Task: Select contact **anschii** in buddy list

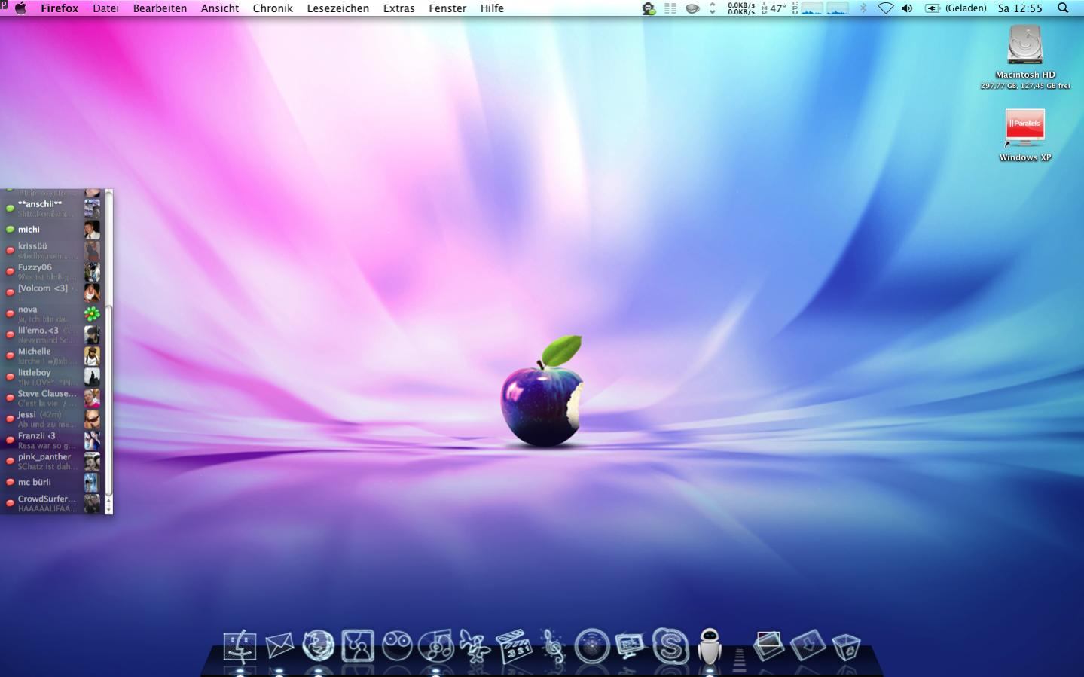Action: (x=51, y=209)
